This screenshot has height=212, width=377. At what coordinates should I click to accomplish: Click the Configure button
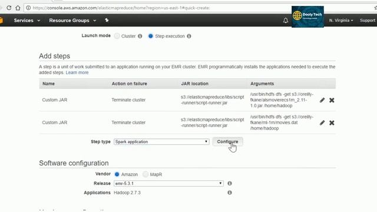click(227, 142)
